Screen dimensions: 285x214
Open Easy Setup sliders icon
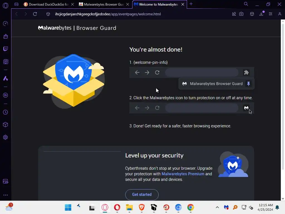[271, 14]
